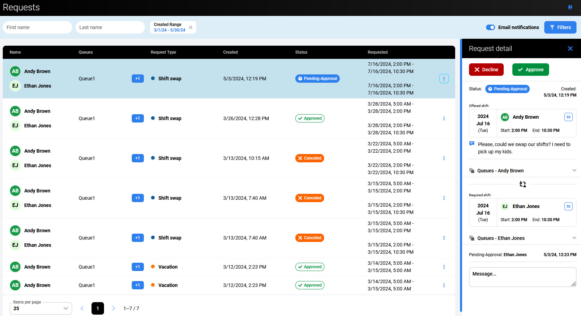This screenshot has width=581, height=316.
Task: Click the First name search field
Action: 37,27
